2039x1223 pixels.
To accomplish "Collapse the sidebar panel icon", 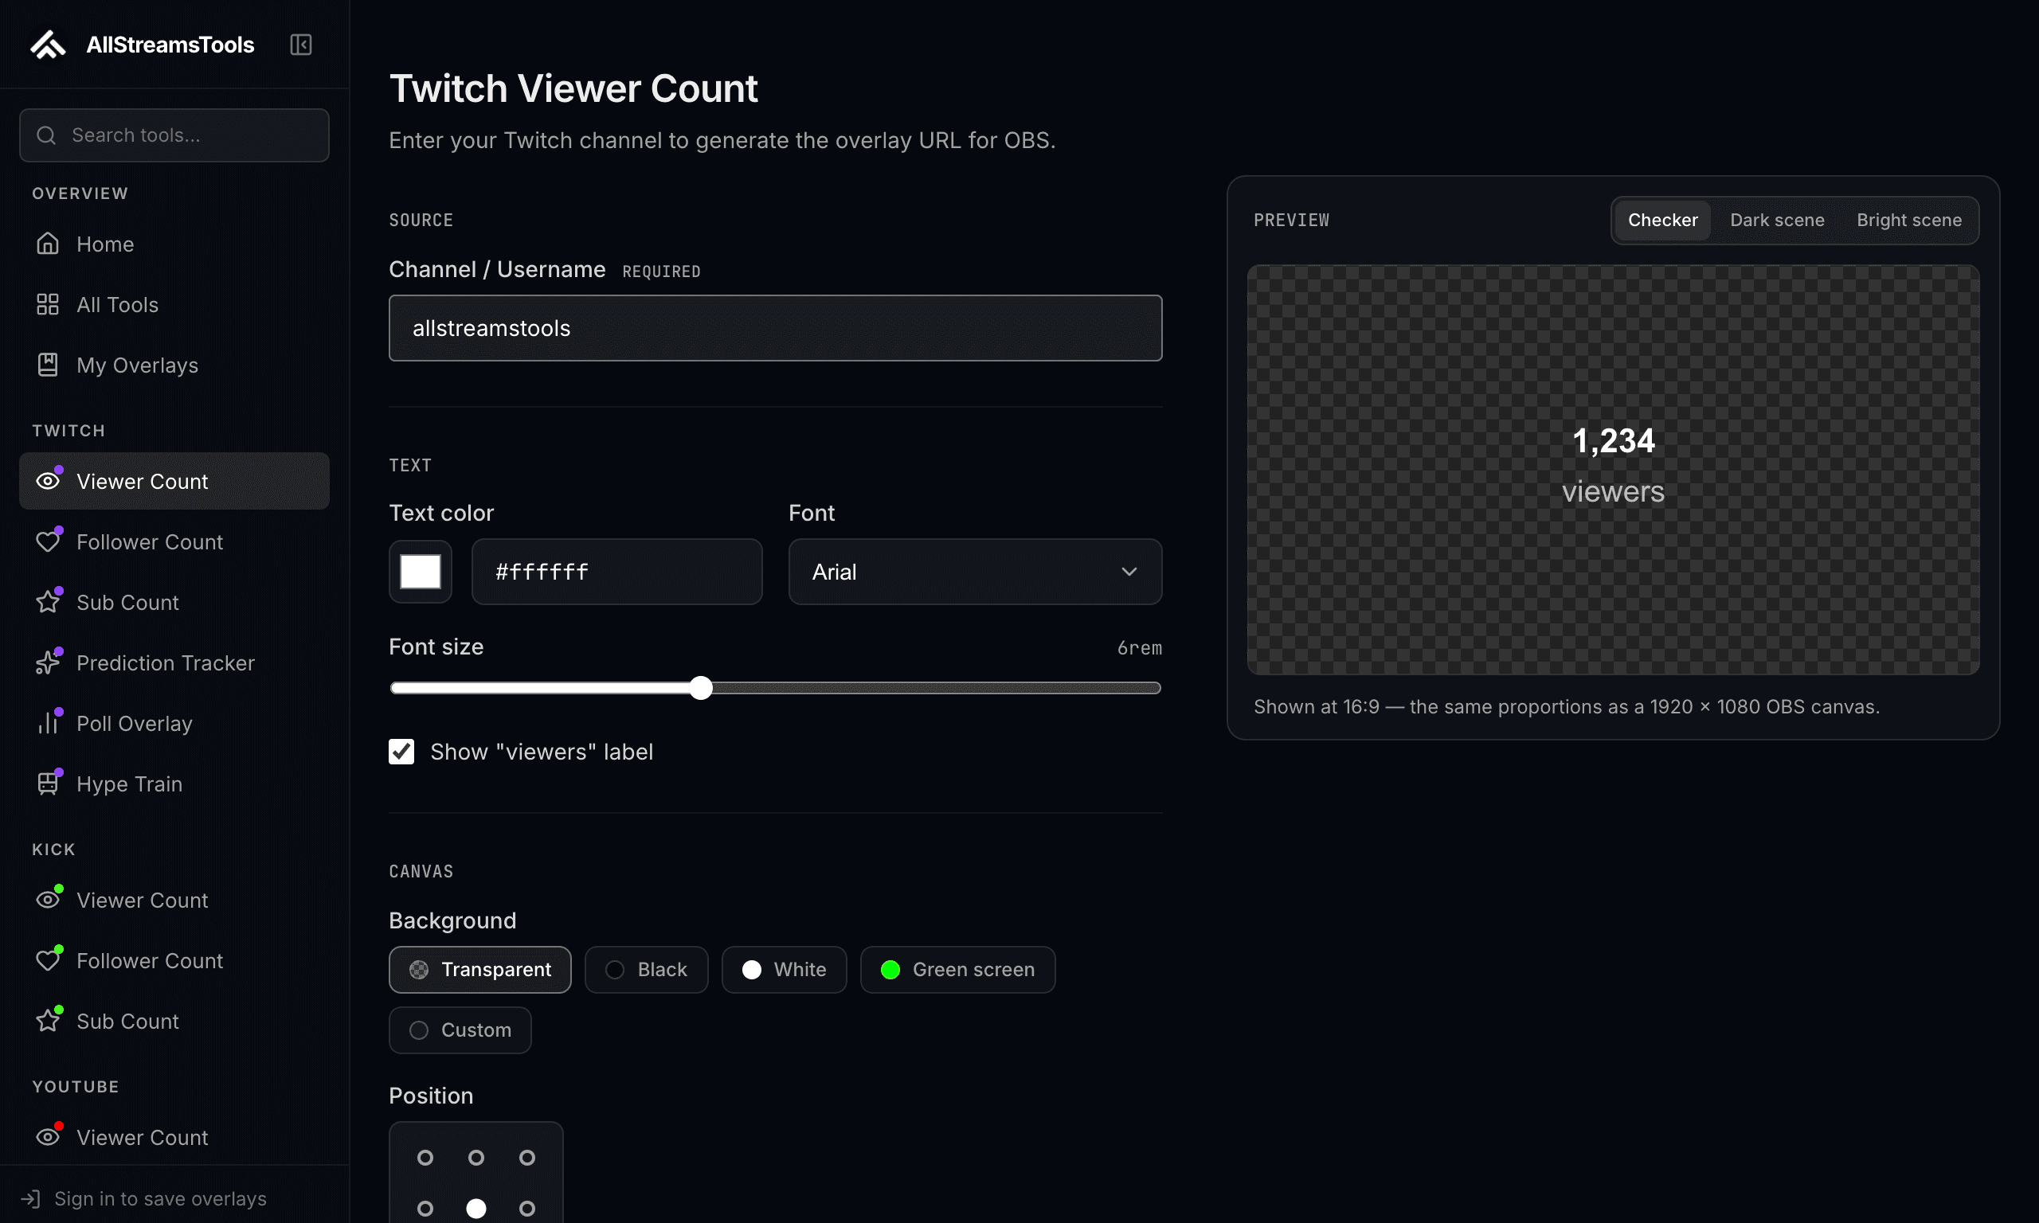I will tap(301, 45).
